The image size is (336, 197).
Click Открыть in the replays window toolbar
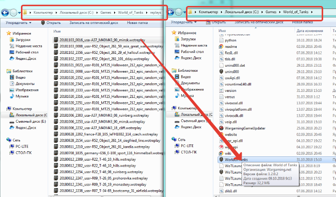click(51, 23)
